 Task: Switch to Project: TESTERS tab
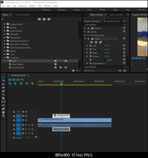point(23,15)
